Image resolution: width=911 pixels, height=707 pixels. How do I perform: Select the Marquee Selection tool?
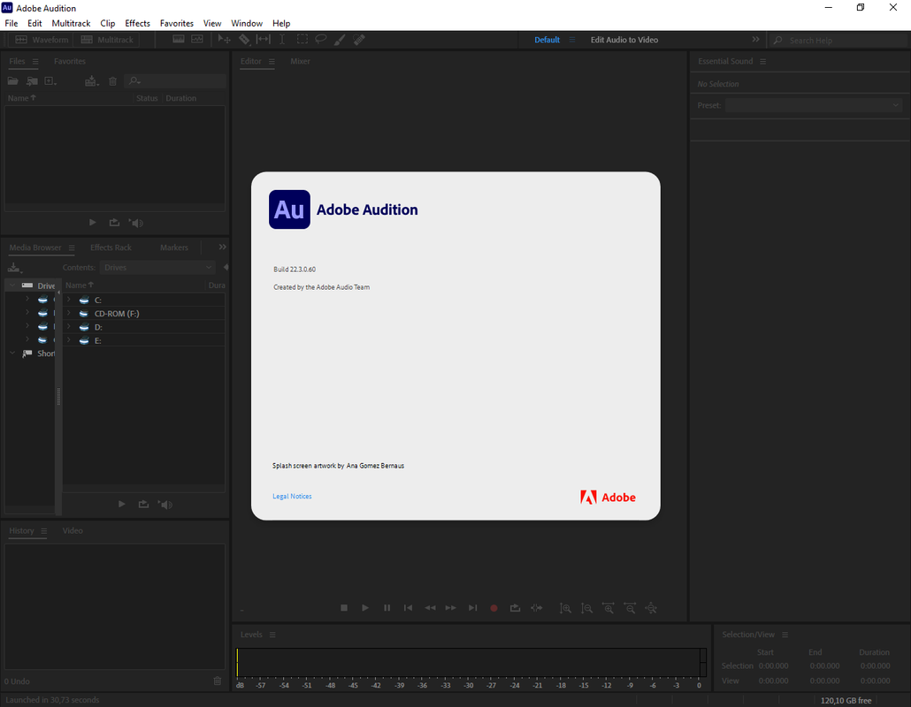tap(302, 40)
